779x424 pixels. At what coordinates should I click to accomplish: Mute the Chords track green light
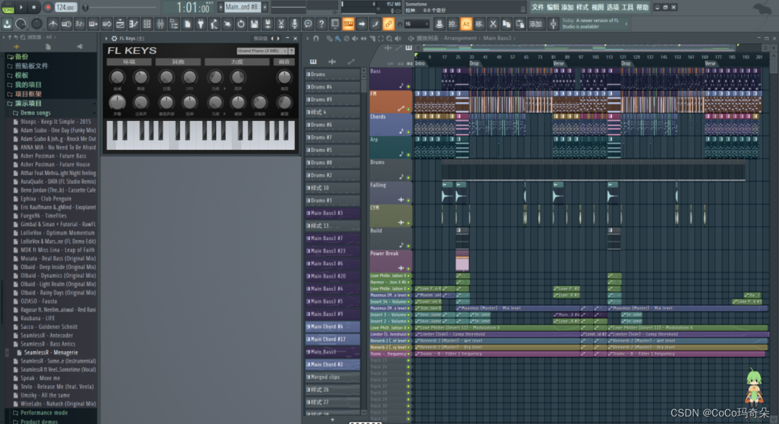(x=409, y=132)
